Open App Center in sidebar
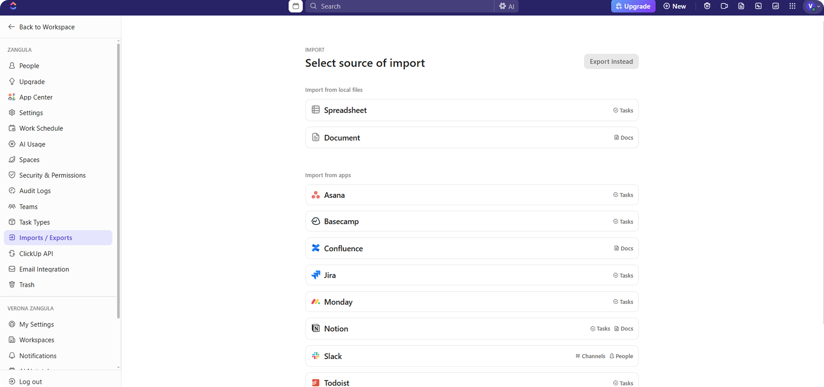Viewport: 824px width, 387px height. [x=58, y=97]
